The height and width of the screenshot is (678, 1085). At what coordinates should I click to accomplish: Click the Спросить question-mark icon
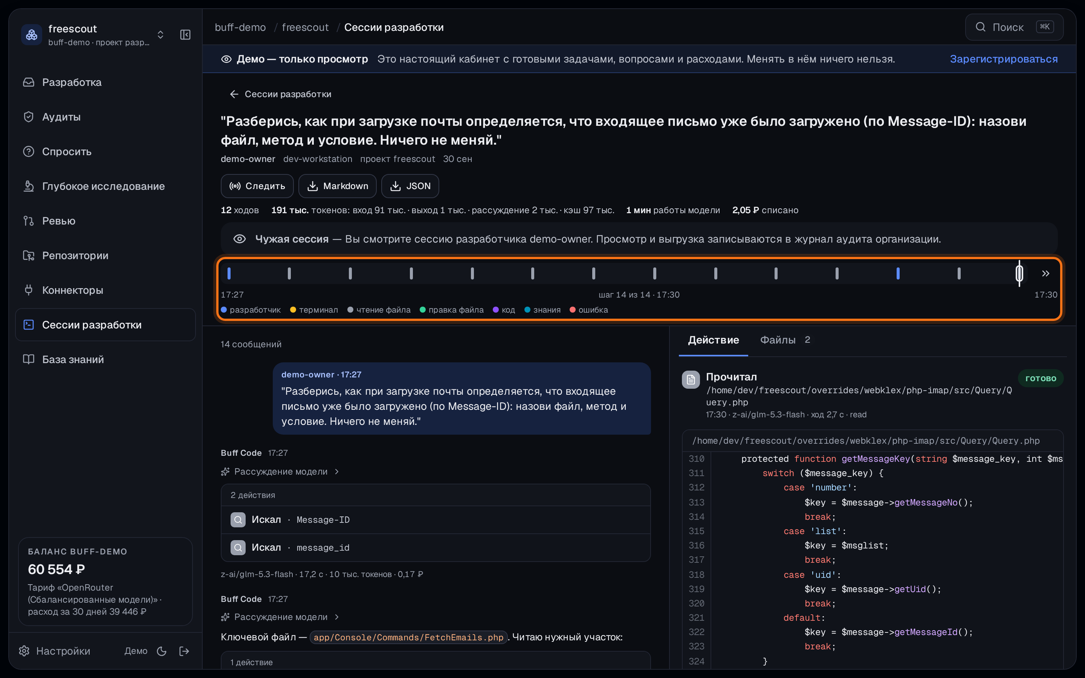[x=29, y=151]
